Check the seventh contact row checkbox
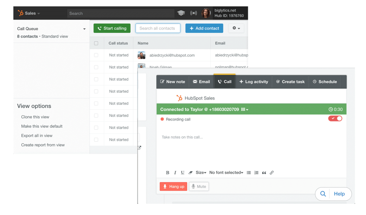This screenshot has width=366, height=215. click(x=96, y=128)
